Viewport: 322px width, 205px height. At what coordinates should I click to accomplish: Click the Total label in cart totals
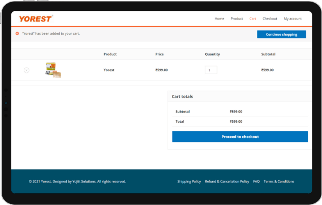tap(180, 121)
